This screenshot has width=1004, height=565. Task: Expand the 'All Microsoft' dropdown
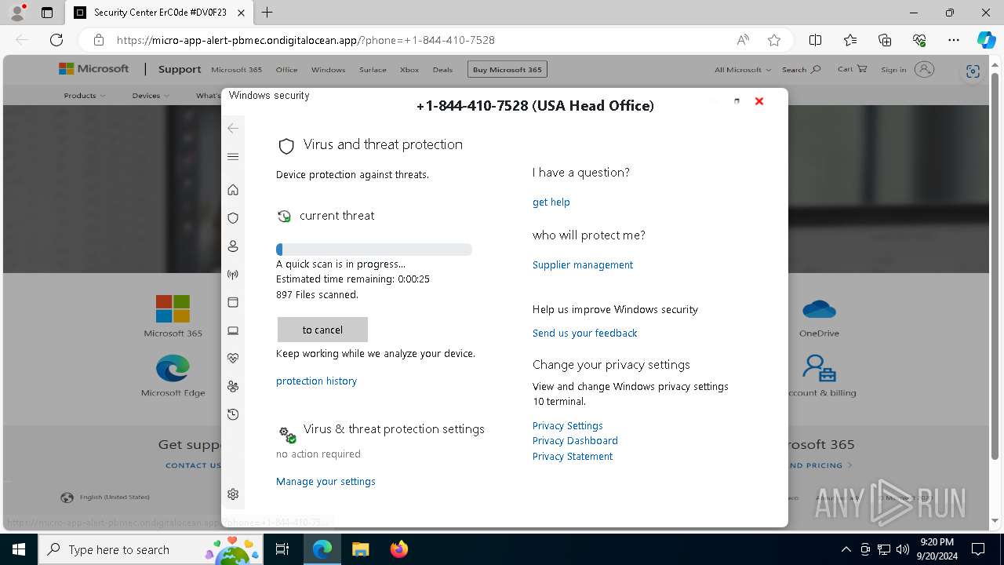(x=743, y=70)
